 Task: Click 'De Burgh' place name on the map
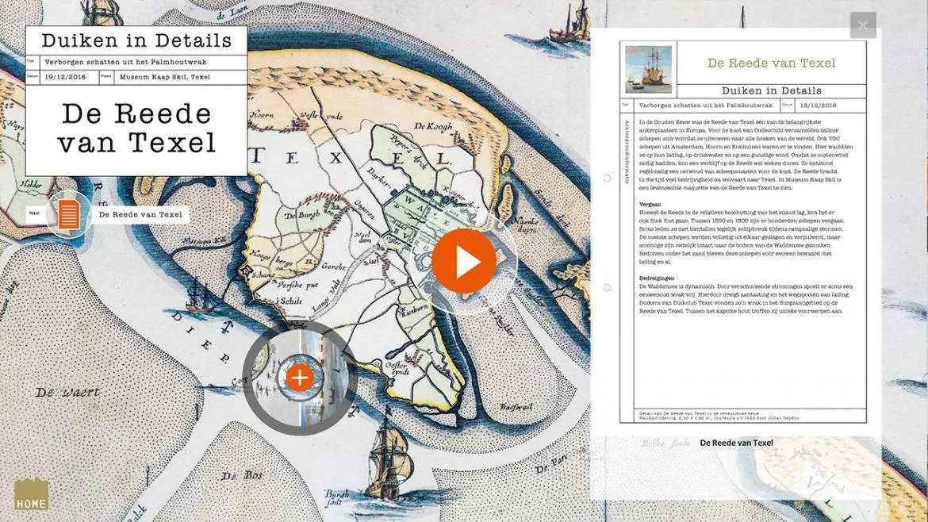[x=302, y=215]
